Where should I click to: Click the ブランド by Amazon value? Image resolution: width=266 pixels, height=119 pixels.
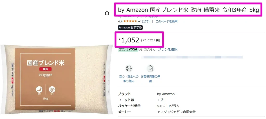point(166,94)
